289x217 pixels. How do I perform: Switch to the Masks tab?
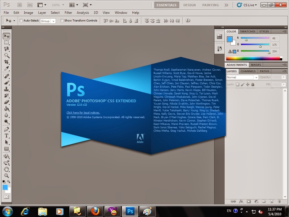(256, 65)
